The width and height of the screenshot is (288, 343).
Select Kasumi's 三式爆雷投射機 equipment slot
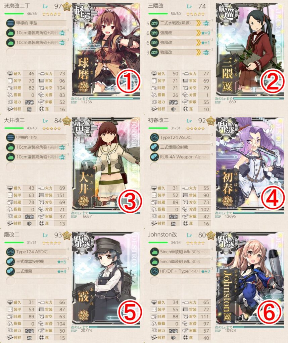[x=36, y=261]
